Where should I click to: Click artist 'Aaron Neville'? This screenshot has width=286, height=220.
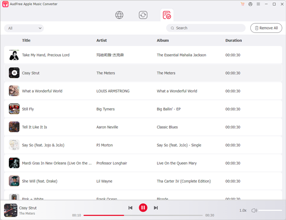click(107, 127)
